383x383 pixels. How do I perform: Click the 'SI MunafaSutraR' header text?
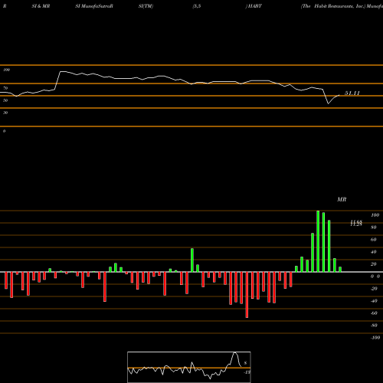click(94, 6)
